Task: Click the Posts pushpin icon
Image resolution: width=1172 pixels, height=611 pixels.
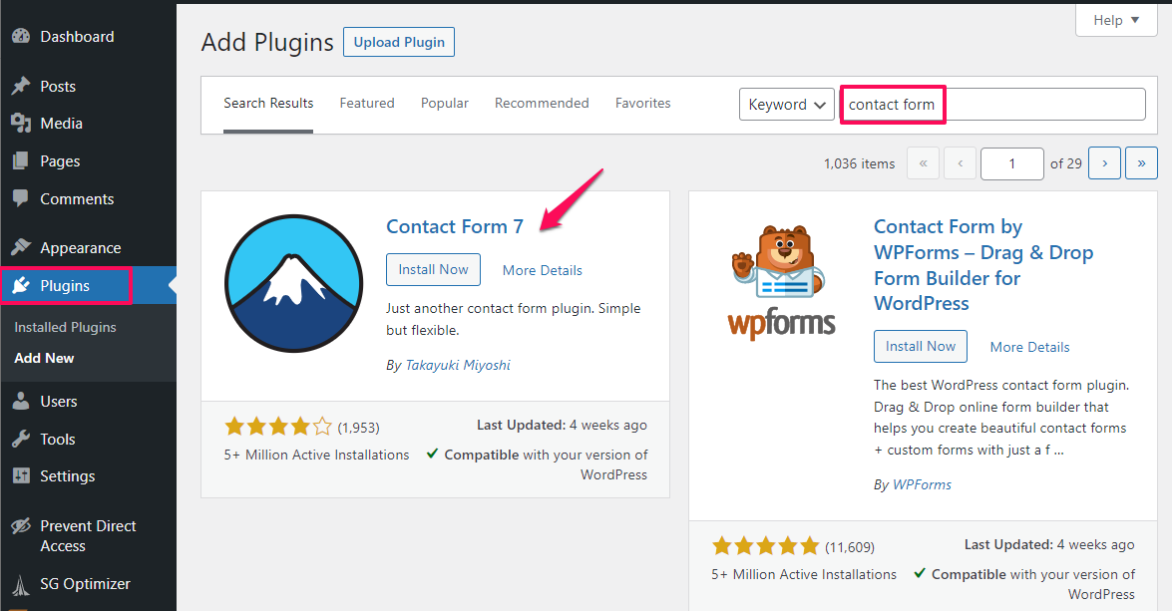Action: (x=21, y=86)
